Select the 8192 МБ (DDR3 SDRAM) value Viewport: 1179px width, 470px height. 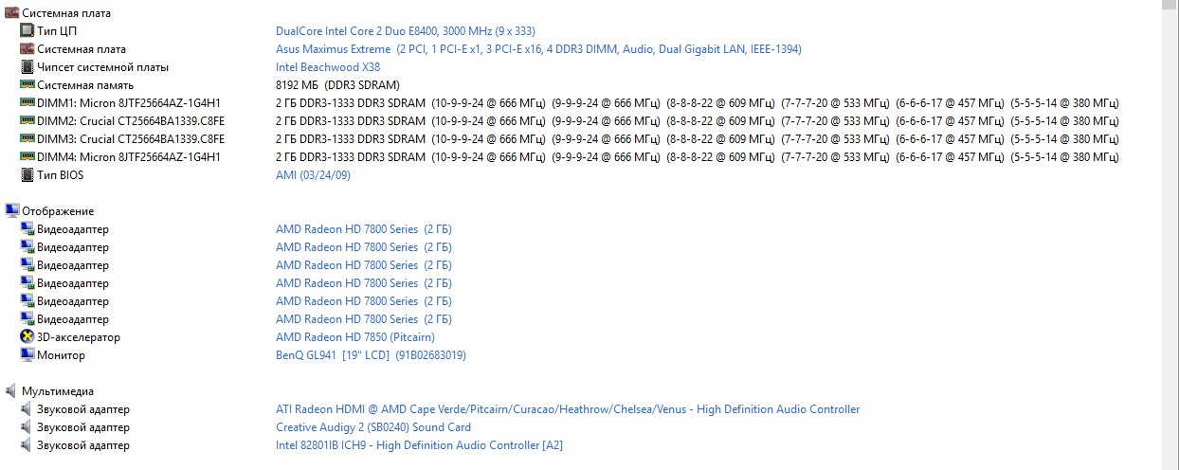(337, 85)
